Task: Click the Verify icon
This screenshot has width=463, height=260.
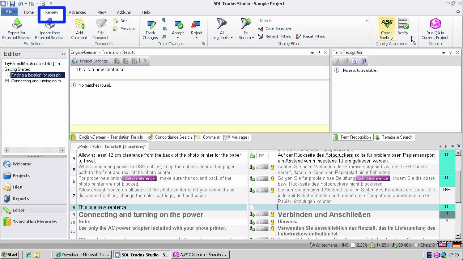Action: 403,24
